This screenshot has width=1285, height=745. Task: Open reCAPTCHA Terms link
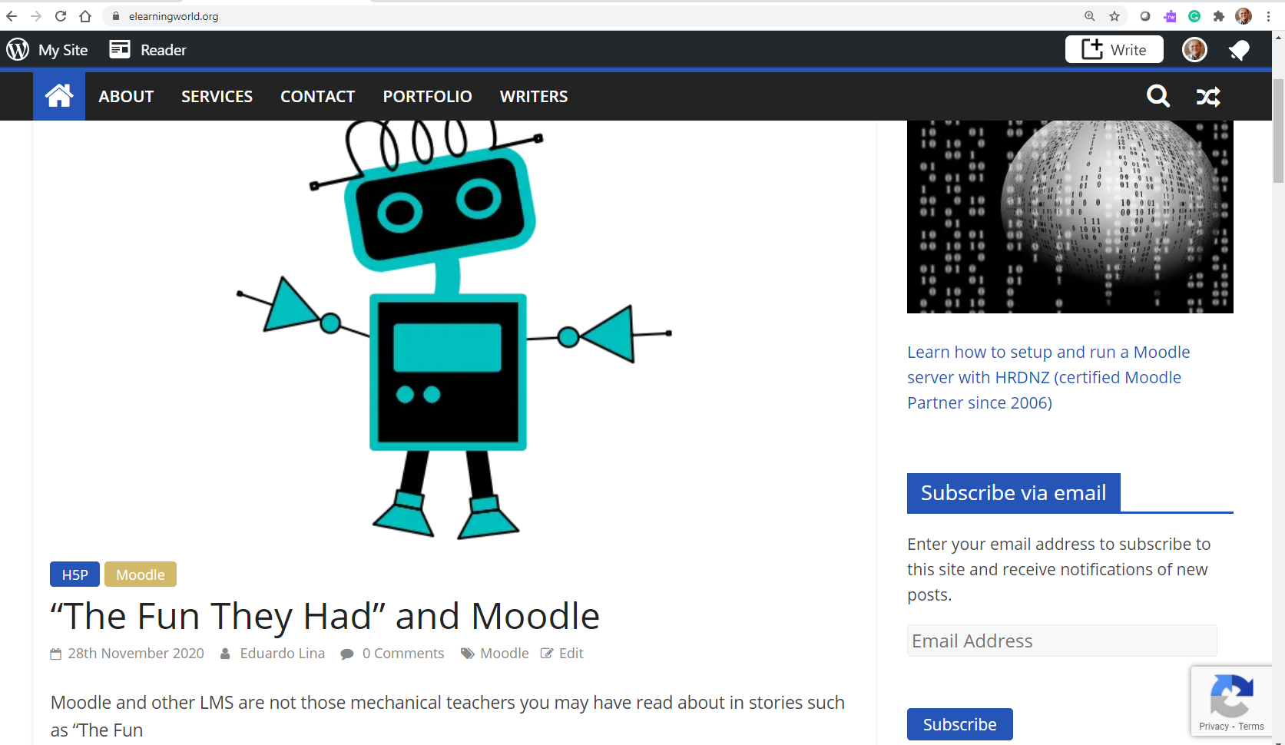click(x=1251, y=727)
